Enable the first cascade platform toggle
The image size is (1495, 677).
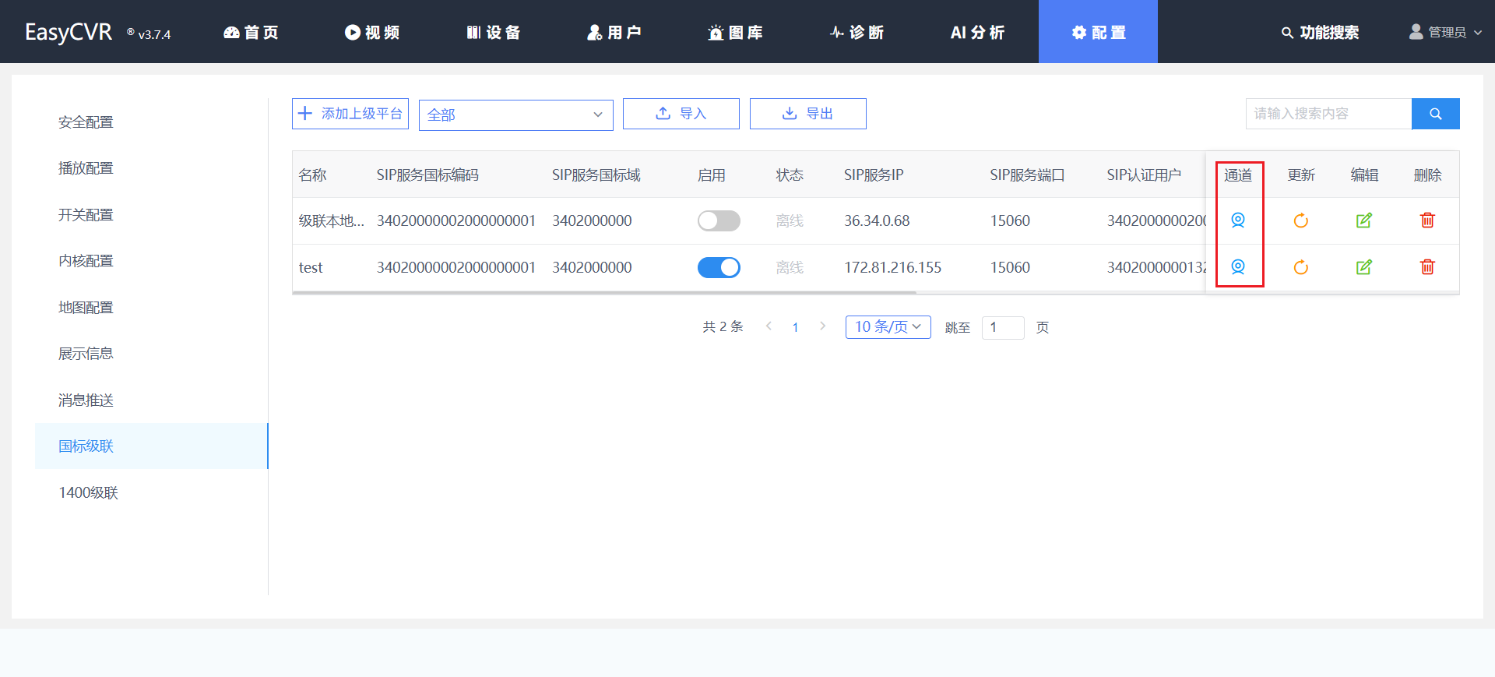click(718, 220)
